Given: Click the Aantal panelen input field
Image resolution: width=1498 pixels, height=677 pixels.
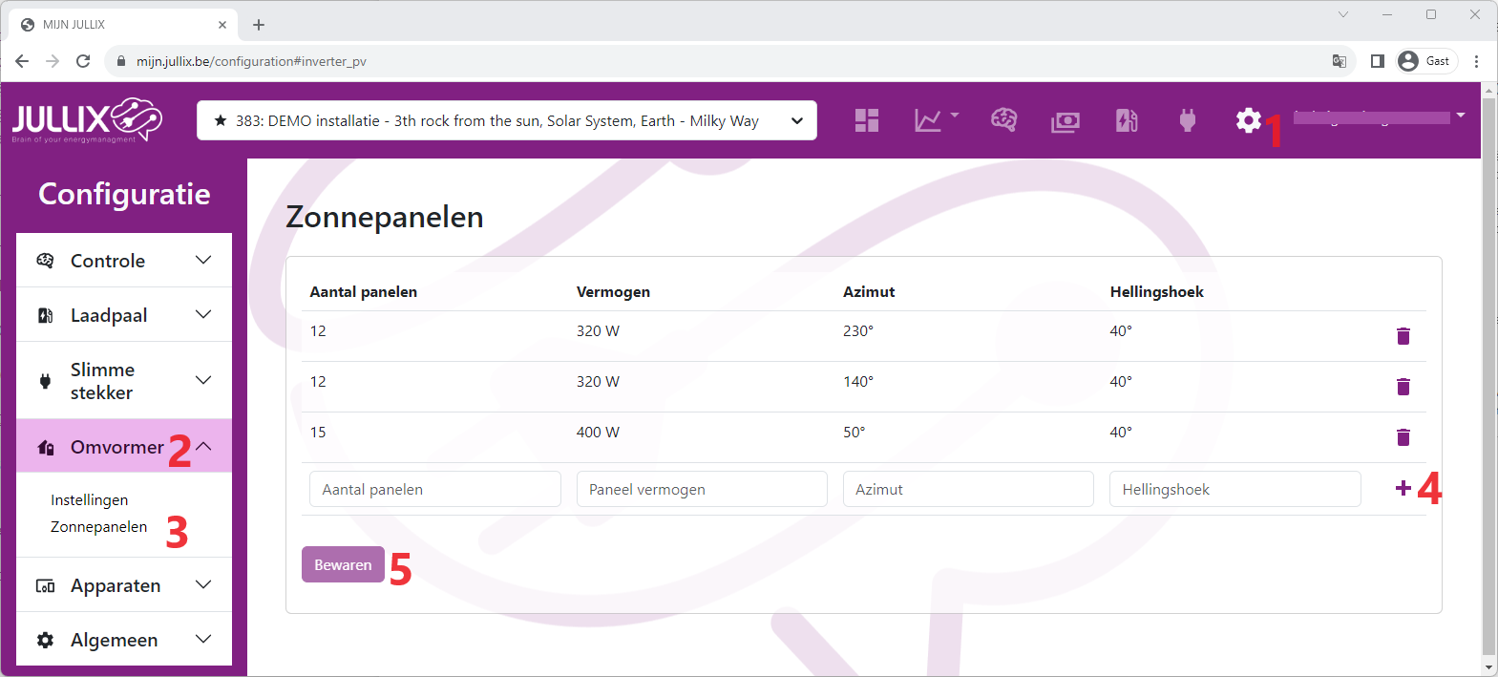Looking at the screenshot, I should pyautogui.click(x=434, y=489).
